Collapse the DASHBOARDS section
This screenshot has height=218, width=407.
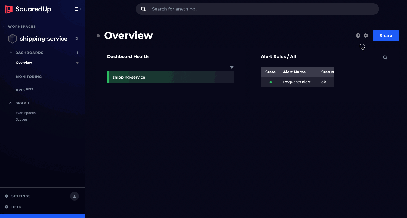point(11,52)
